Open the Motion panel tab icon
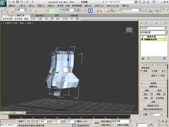Image resolution: width=169 pixels, height=127 pixels. (156, 23)
